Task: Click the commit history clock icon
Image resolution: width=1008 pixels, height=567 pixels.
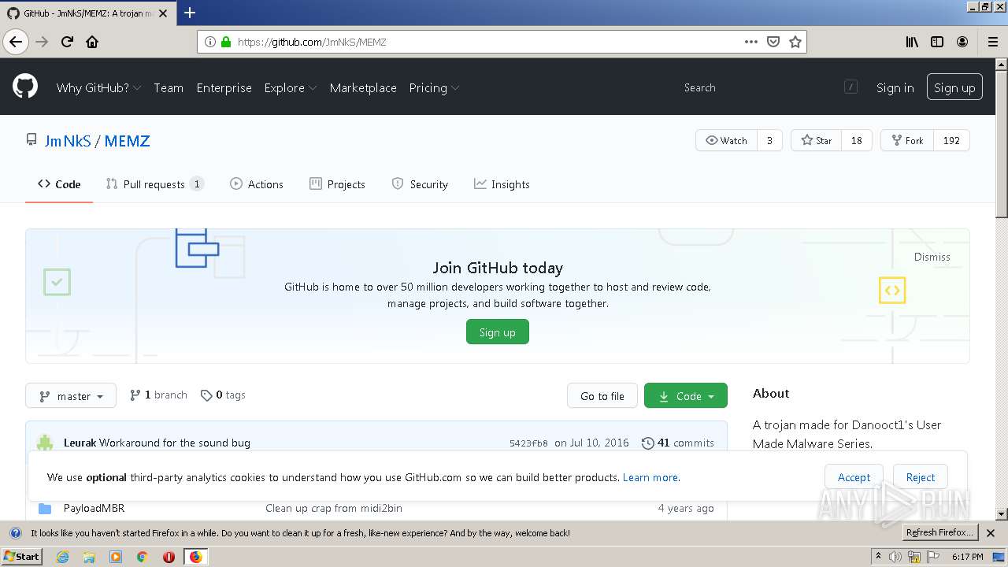Action: [x=647, y=443]
